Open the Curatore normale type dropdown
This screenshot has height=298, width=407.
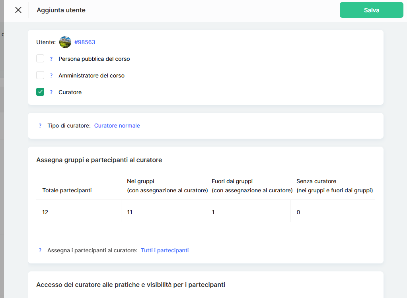(x=117, y=126)
